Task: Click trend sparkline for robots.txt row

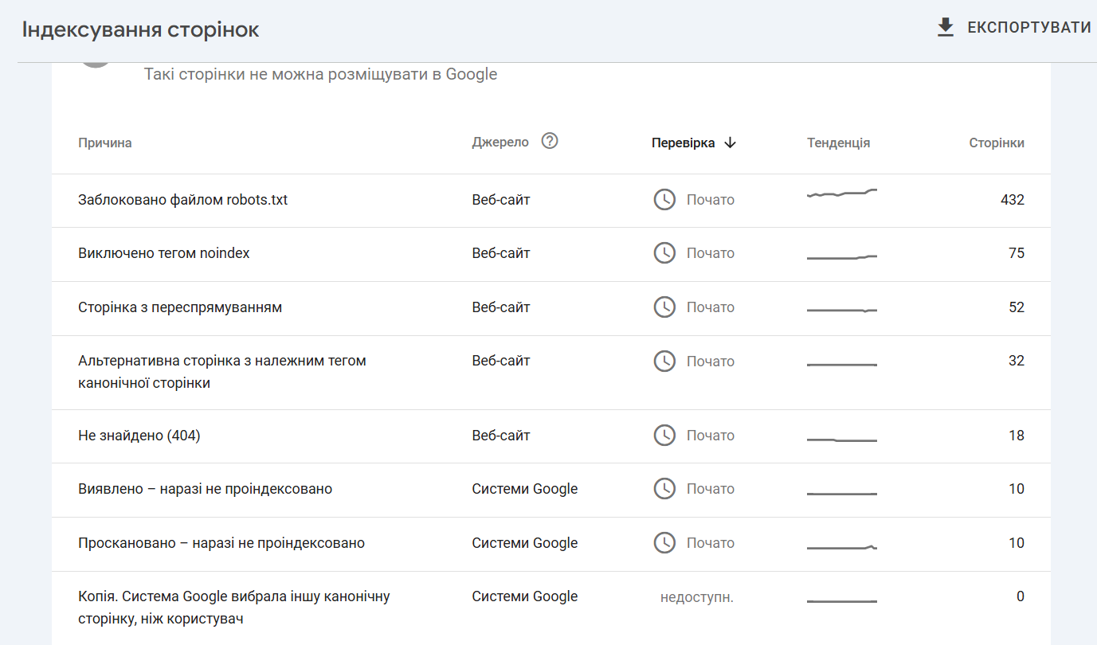Action: [842, 193]
